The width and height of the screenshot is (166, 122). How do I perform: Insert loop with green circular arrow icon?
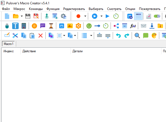pos(89,26)
